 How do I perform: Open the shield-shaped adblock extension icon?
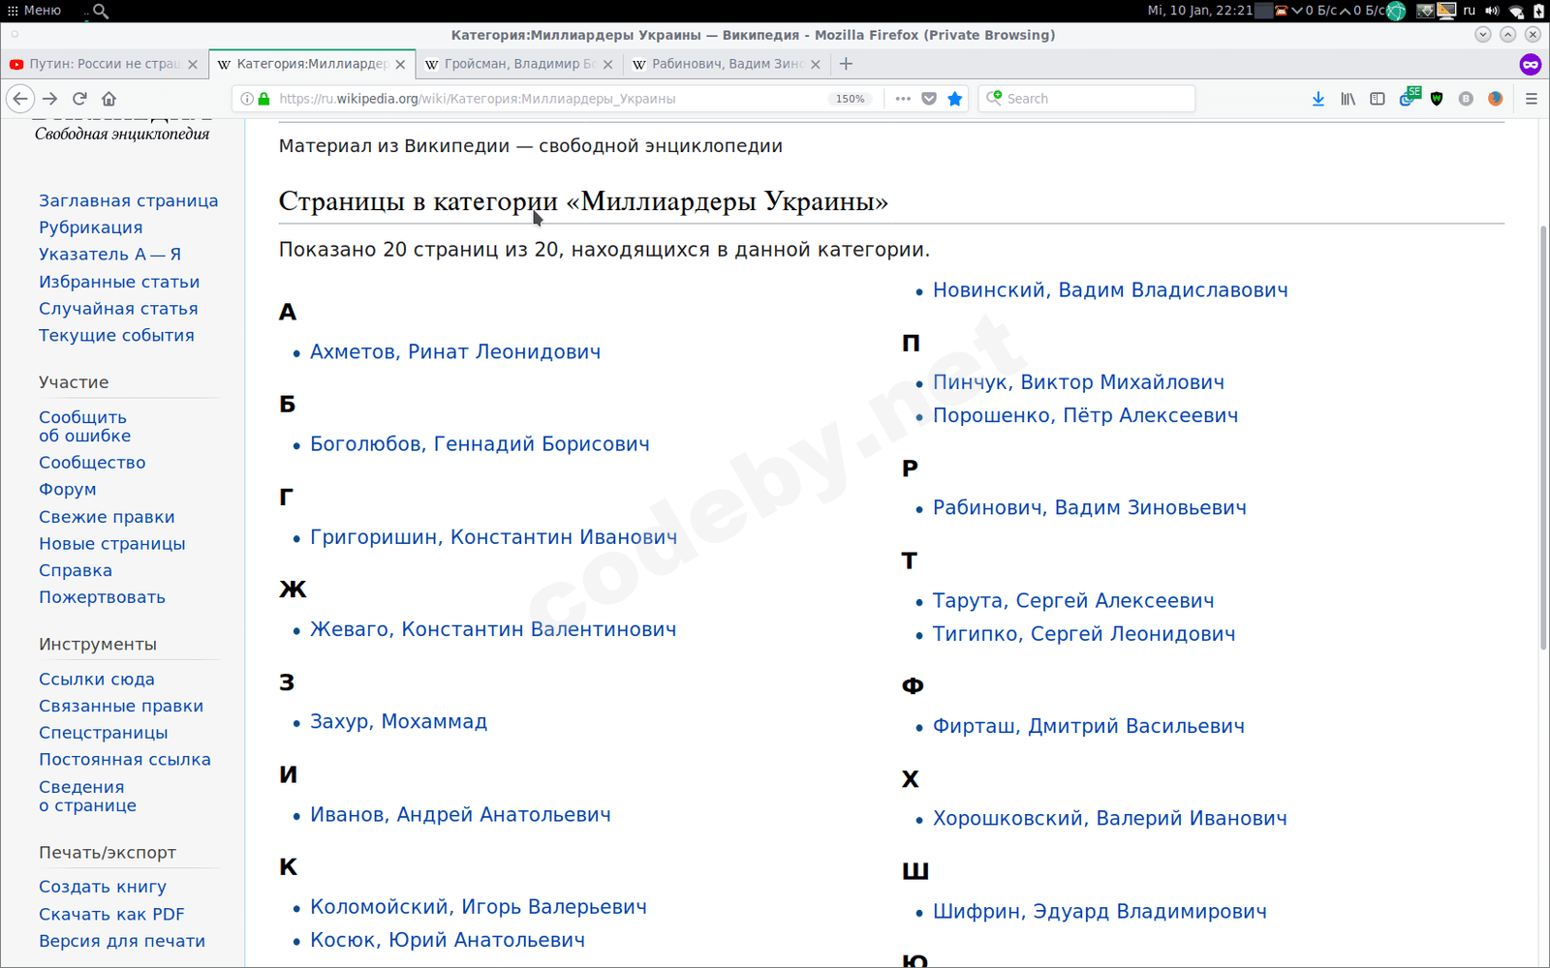(x=1437, y=98)
